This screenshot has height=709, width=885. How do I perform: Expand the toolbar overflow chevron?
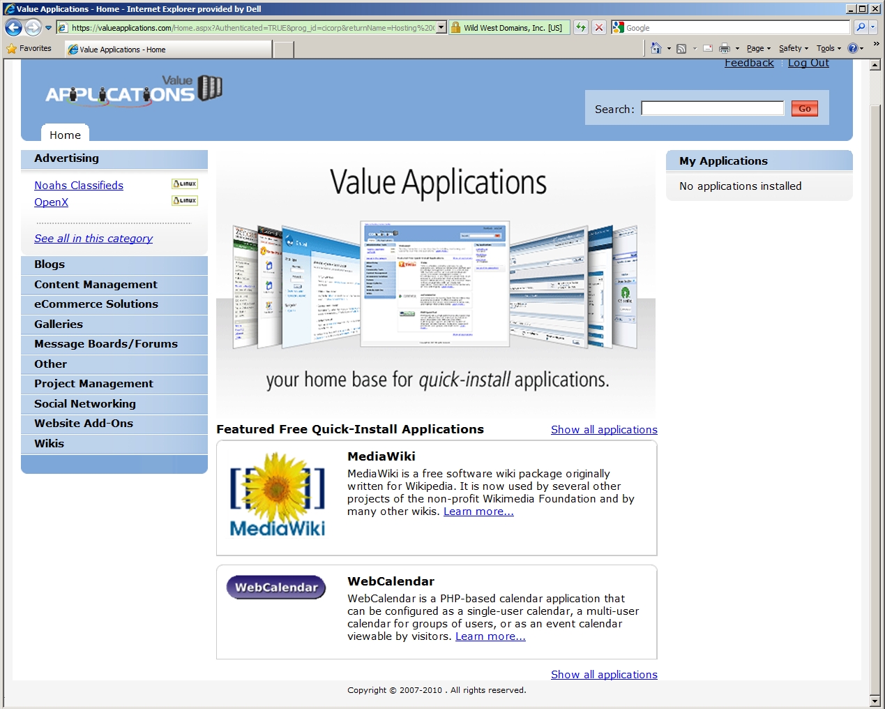(x=876, y=44)
